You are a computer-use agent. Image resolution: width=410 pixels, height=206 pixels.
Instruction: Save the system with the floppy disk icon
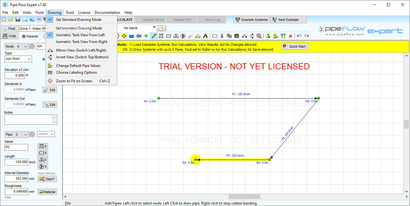point(18,20)
